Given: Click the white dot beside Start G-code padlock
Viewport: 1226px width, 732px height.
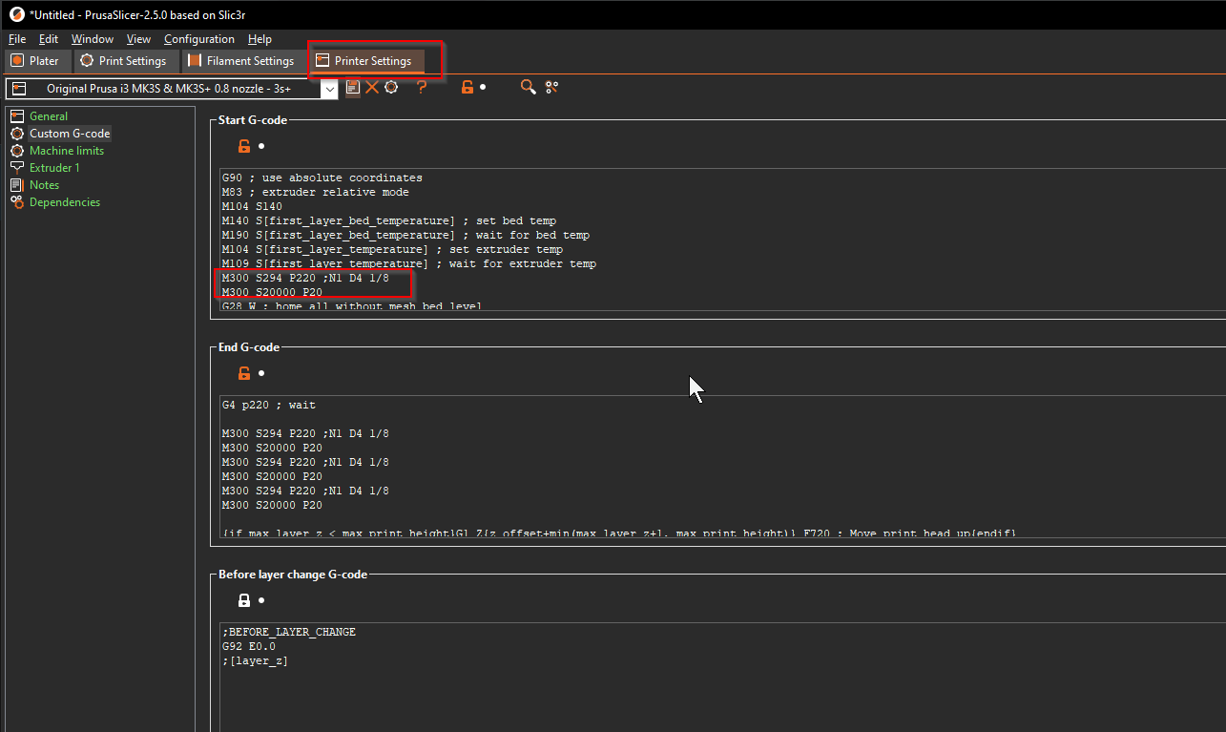Looking at the screenshot, I should tap(260, 146).
